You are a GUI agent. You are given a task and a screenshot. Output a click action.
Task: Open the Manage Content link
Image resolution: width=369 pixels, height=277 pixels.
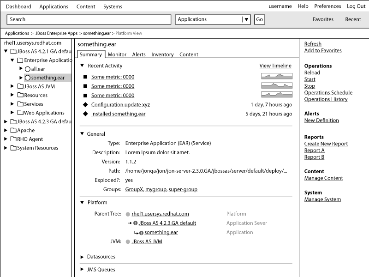coord(324,178)
